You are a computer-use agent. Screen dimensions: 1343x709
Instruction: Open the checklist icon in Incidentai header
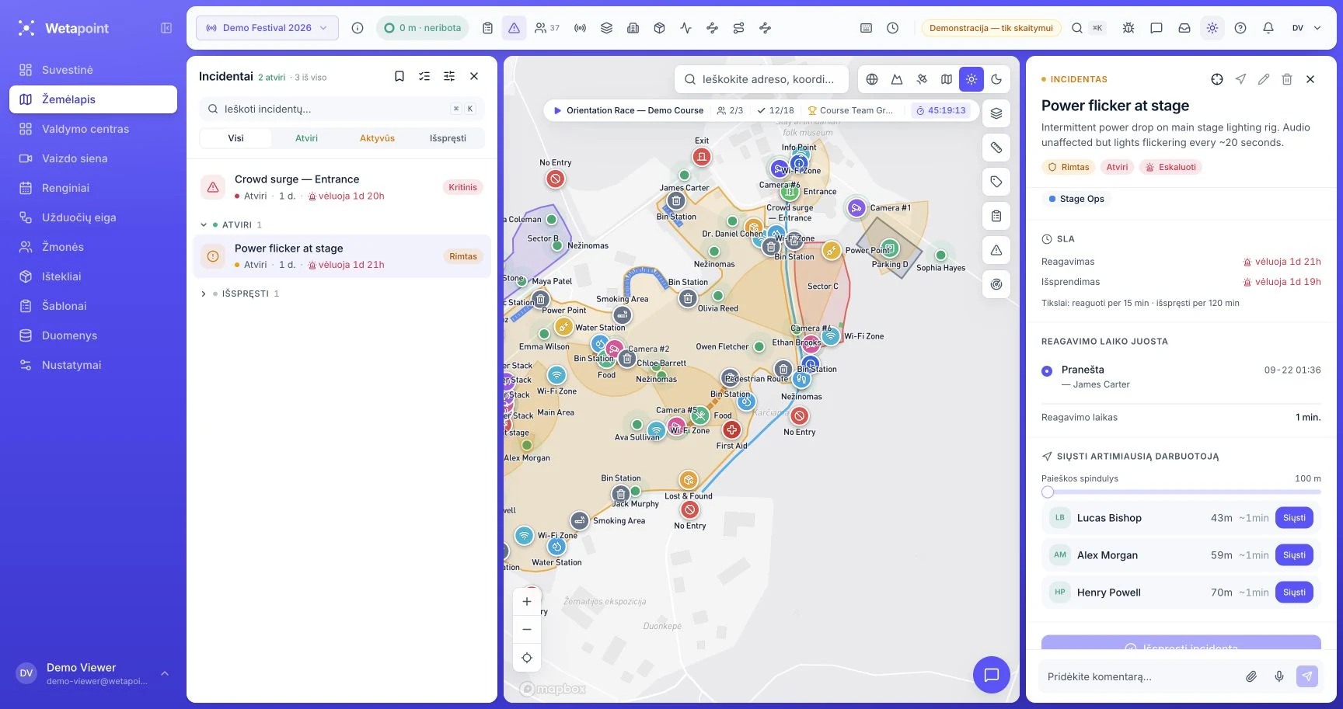point(424,76)
